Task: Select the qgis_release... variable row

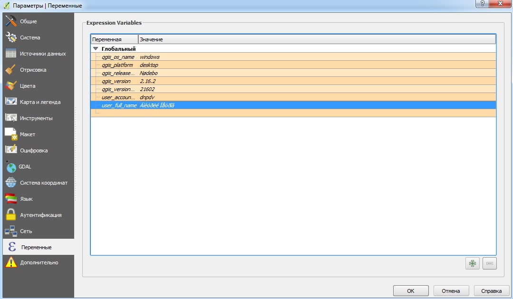Action: coord(293,73)
